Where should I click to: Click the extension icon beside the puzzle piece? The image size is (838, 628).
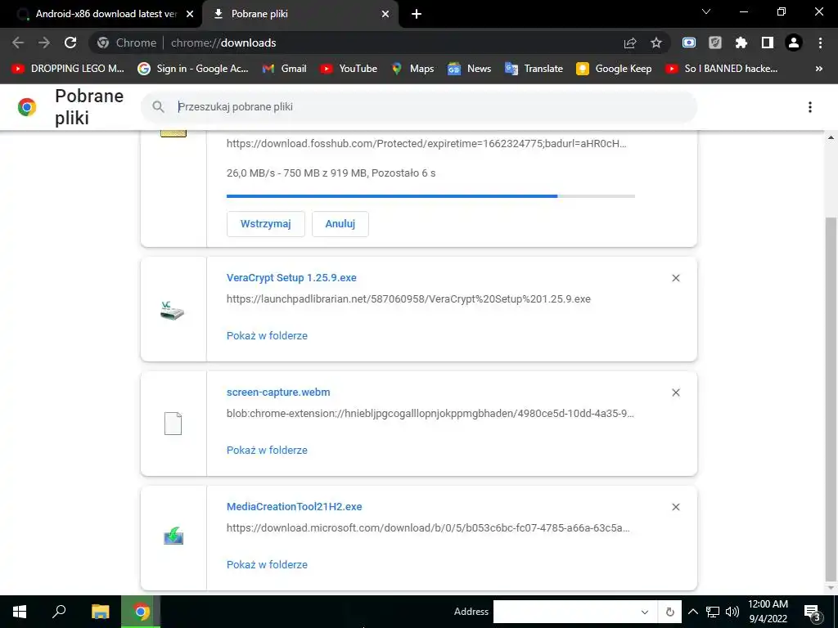click(715, 43)
